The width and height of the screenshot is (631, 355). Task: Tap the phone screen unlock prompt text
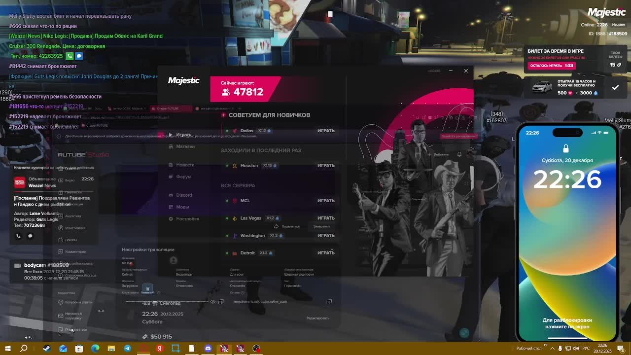(567, 323)
